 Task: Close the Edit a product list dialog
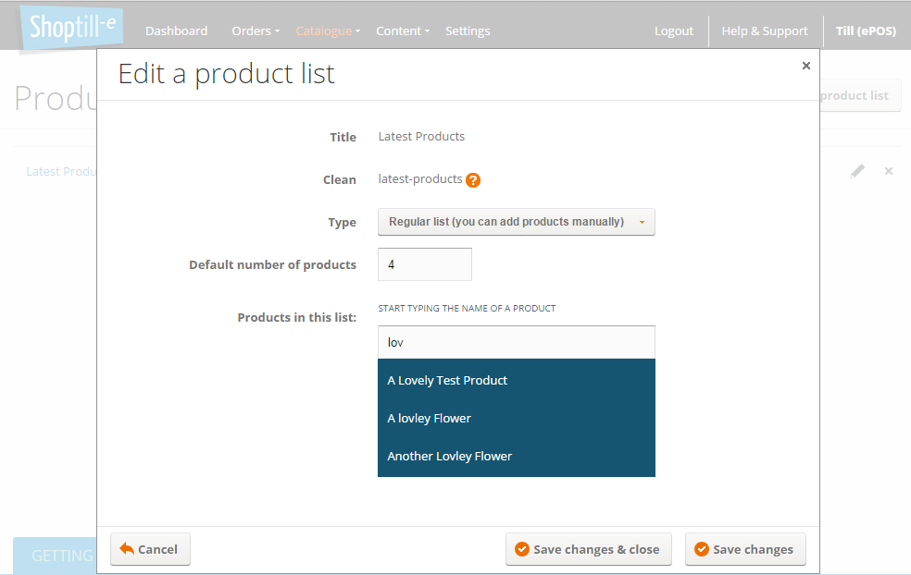click(x=805, y=66)
